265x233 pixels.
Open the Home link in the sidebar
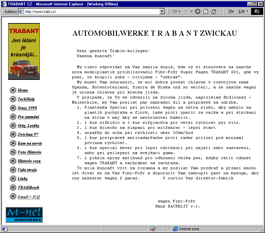pyautogui.click(x=23, y=90)
